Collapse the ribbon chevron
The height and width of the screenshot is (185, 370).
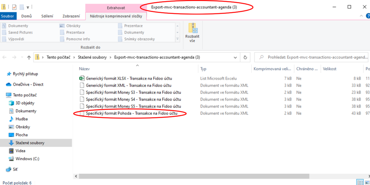361,16
